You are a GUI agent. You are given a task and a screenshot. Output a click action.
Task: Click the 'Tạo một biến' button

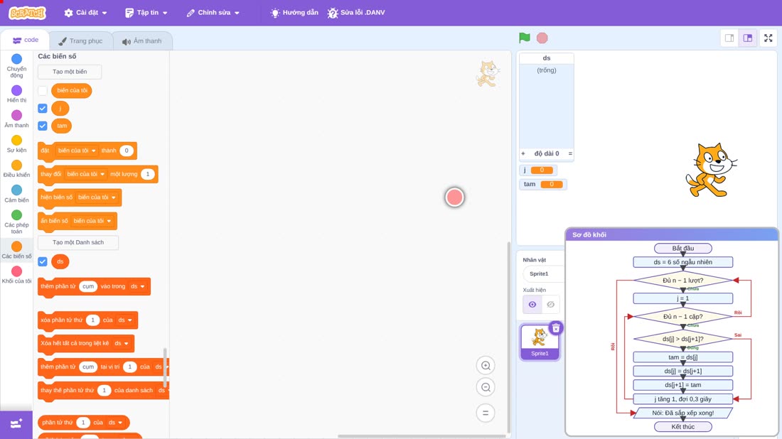tap(70, 72)
